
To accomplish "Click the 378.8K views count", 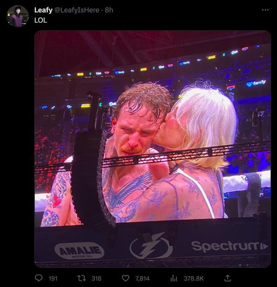I will 194,279.
